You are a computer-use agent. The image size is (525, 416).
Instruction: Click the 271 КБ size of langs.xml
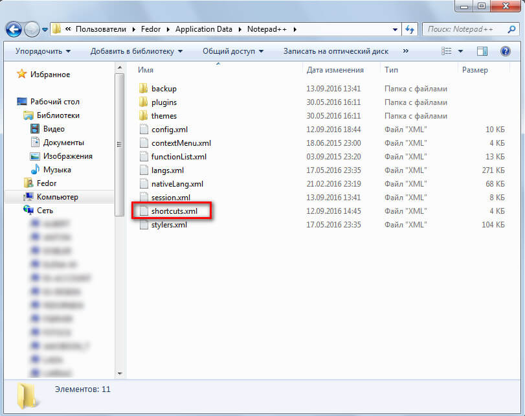point(493,170)
